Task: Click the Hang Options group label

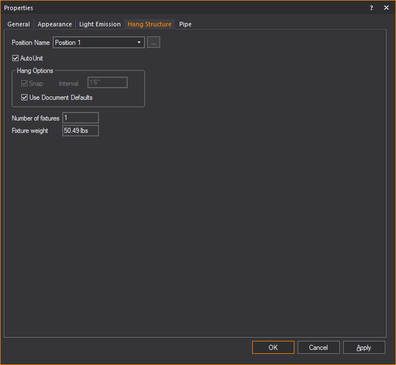Action: tap(35, 71)
